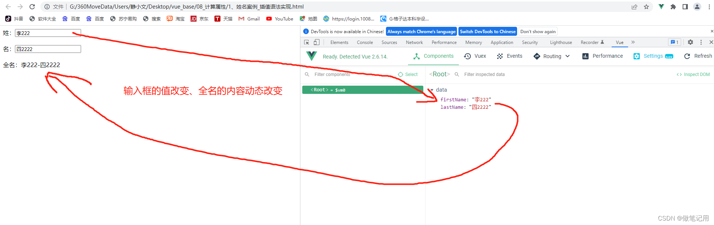Open the Extensions puzzle icon

(673, 7)
